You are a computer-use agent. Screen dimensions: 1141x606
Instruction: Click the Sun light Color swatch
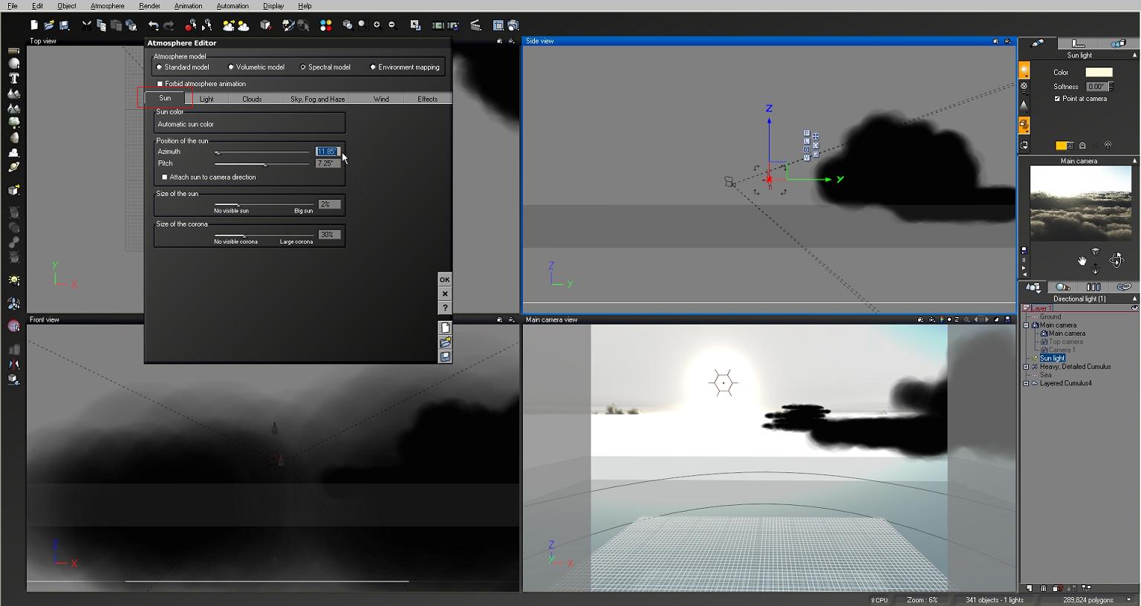pyautogui.click(x=1099, y=72)
